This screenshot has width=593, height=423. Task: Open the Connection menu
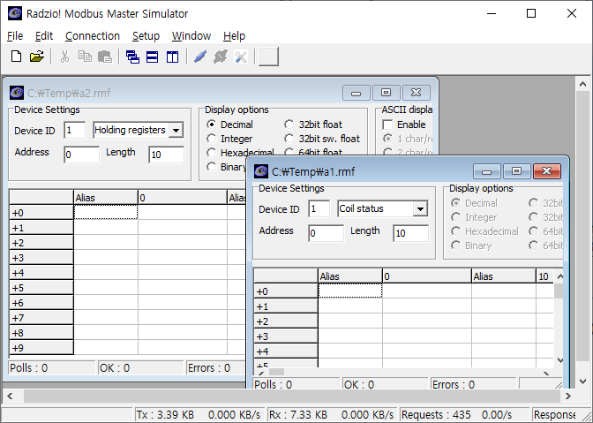click(93, 36)
